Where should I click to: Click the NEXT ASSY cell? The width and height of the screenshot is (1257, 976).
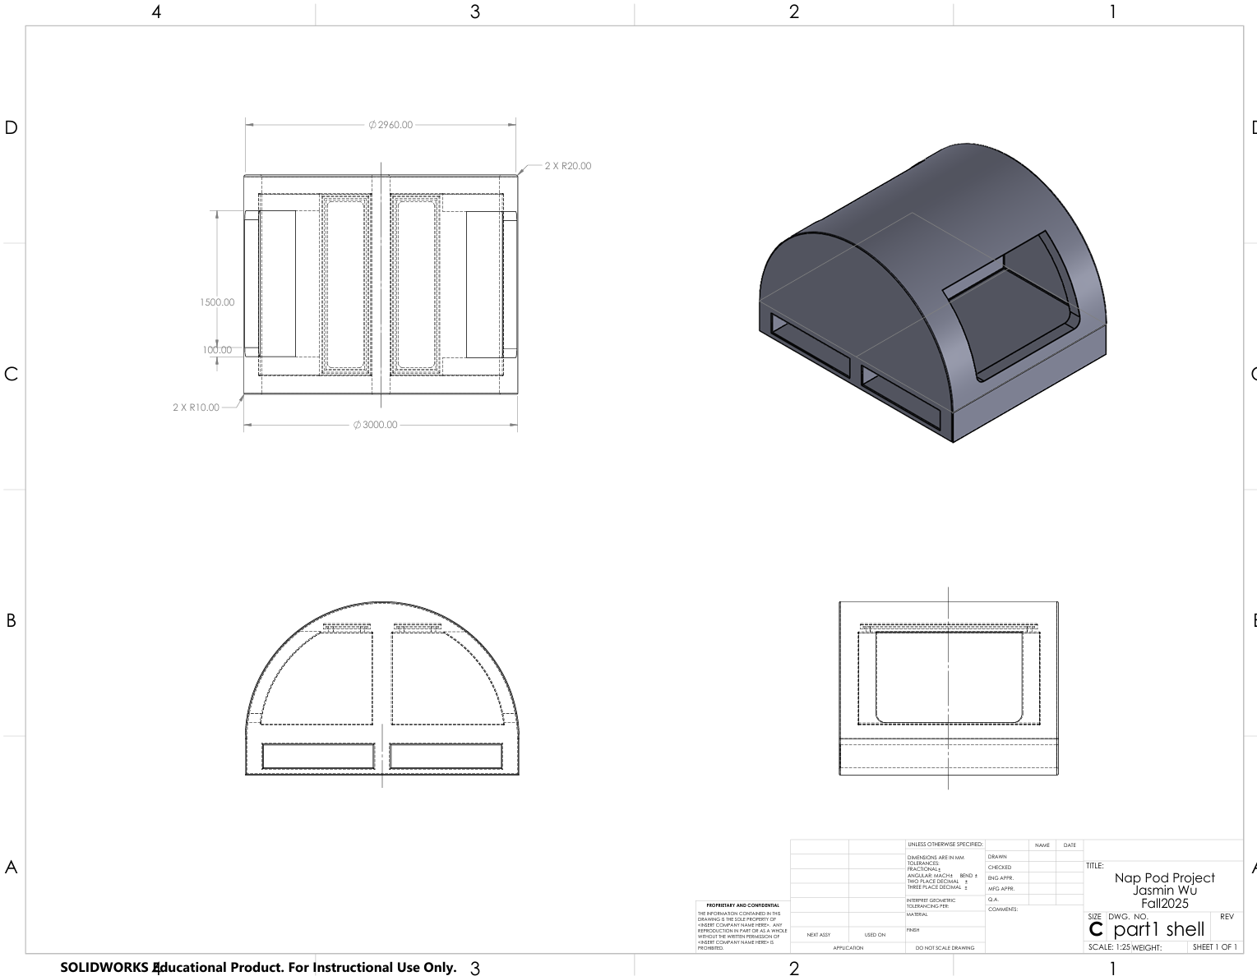(819, 935)
